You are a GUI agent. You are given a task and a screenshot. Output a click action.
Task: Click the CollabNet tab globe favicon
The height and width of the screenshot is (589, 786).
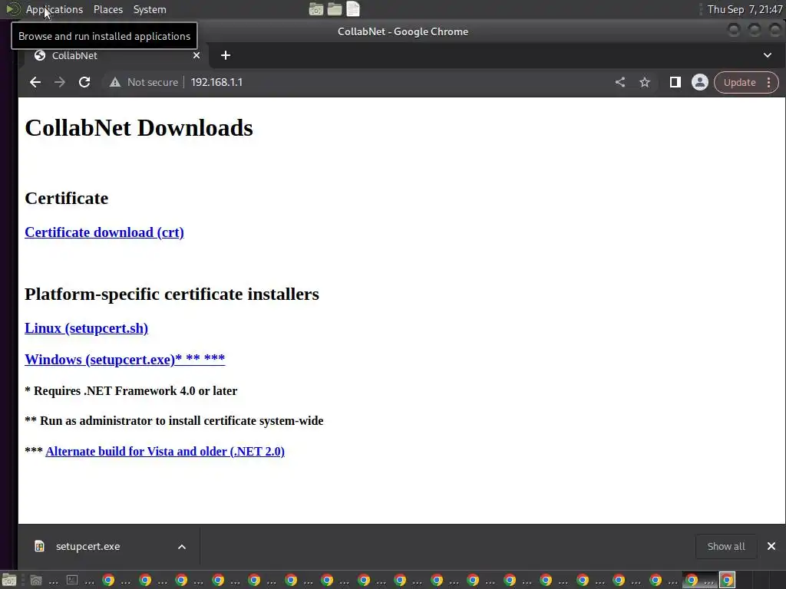click(x=40, y=55)
